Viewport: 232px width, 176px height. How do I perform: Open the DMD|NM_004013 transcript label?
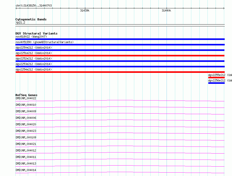tap(26, 163)
